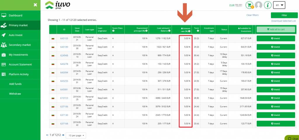Close the sidebar with the X icon
This screenshot has height=140, width=299.
click(x=35, y=5)
